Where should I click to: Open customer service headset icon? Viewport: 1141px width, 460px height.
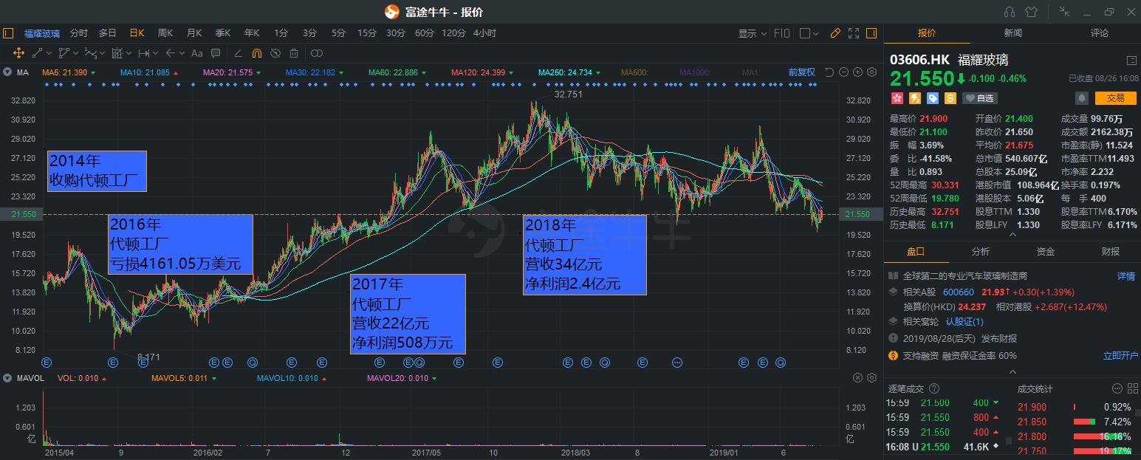[1010, 12]
